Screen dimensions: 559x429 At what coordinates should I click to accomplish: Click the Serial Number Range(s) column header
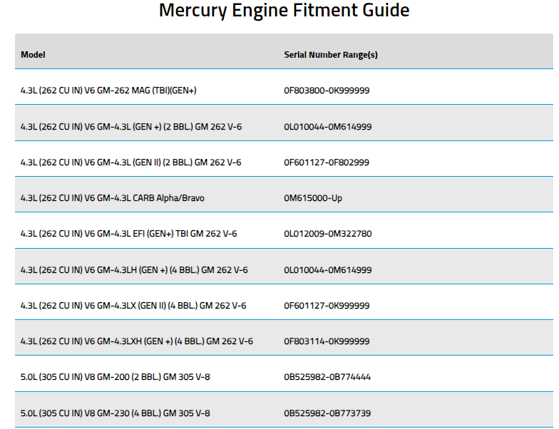point(331,55)
